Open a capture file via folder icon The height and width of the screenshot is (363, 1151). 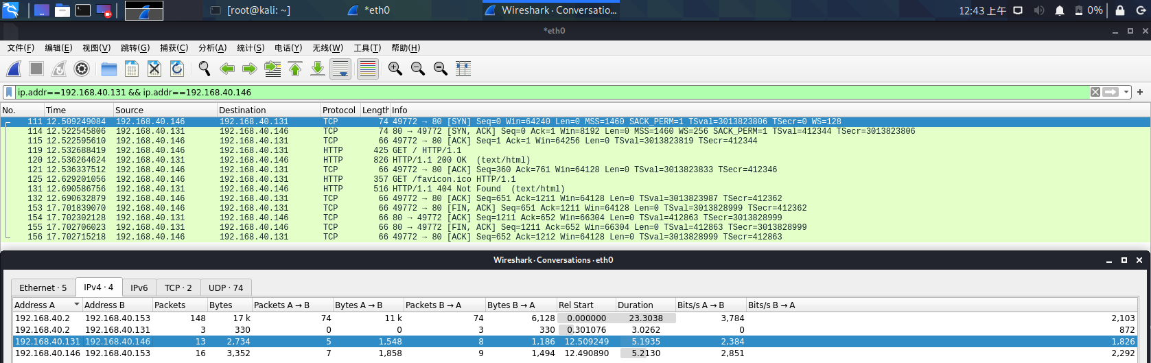(109, 69)
